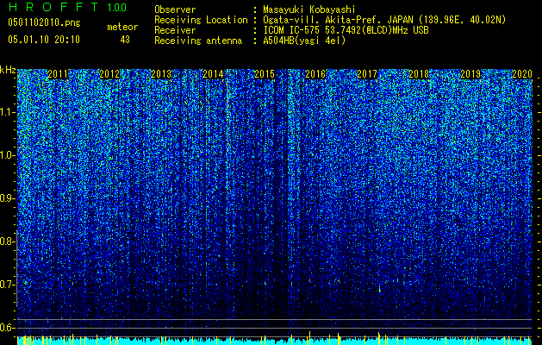Click the 2016 time marker
542x345 pixels.
315,74
